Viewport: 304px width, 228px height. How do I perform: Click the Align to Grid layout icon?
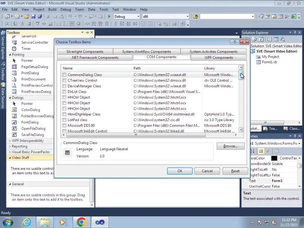7,24
